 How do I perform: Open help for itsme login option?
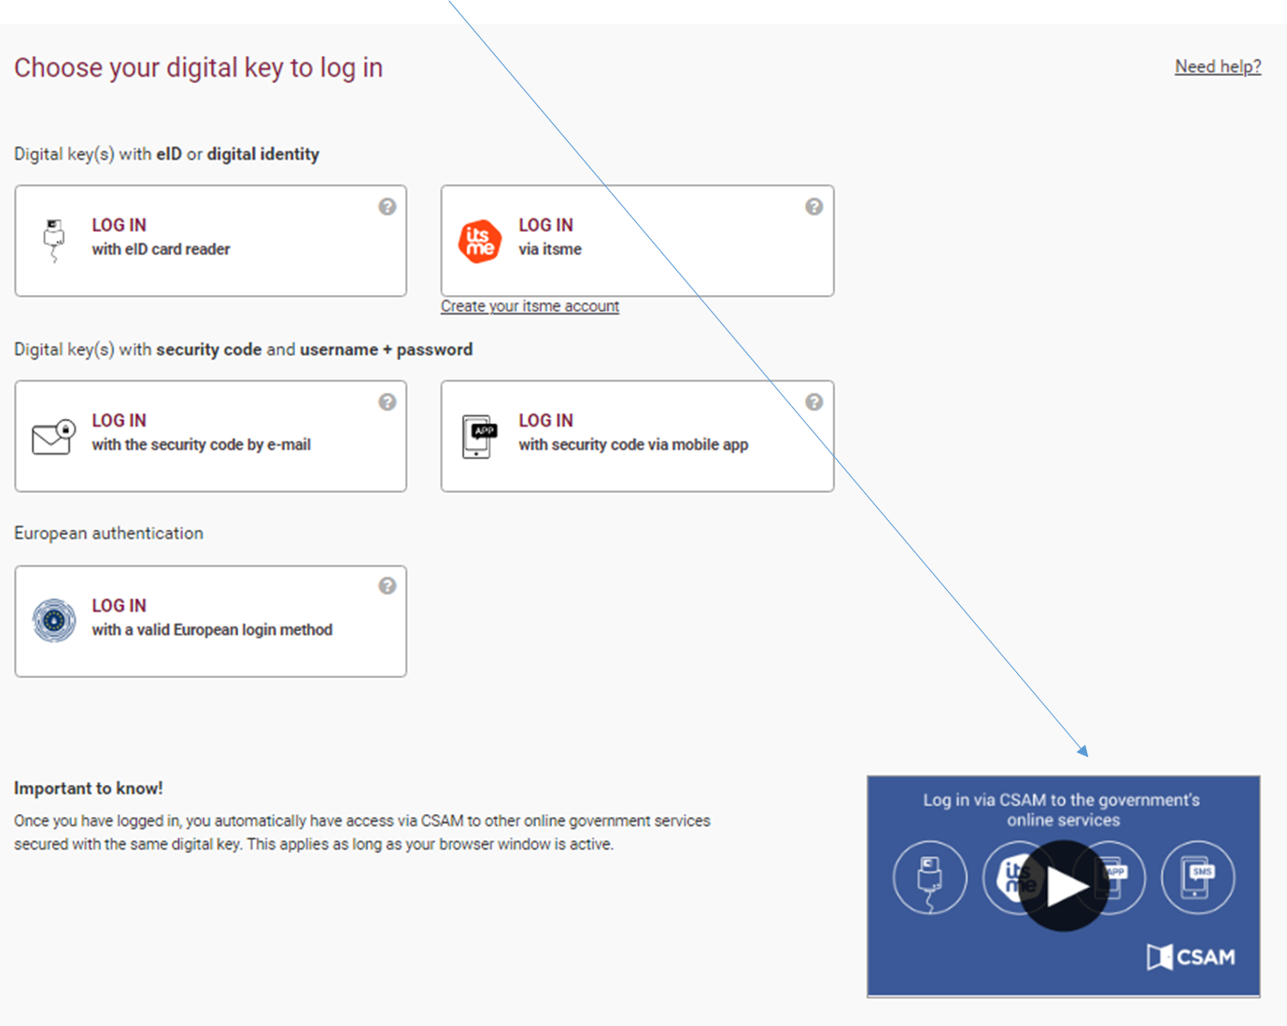coord(814,207)
